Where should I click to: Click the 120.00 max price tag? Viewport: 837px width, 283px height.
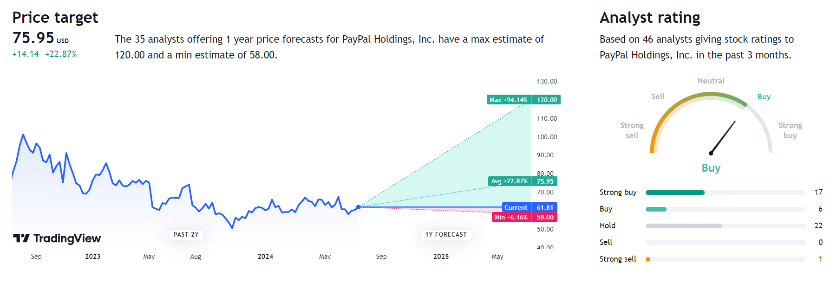tap(546, 100)
